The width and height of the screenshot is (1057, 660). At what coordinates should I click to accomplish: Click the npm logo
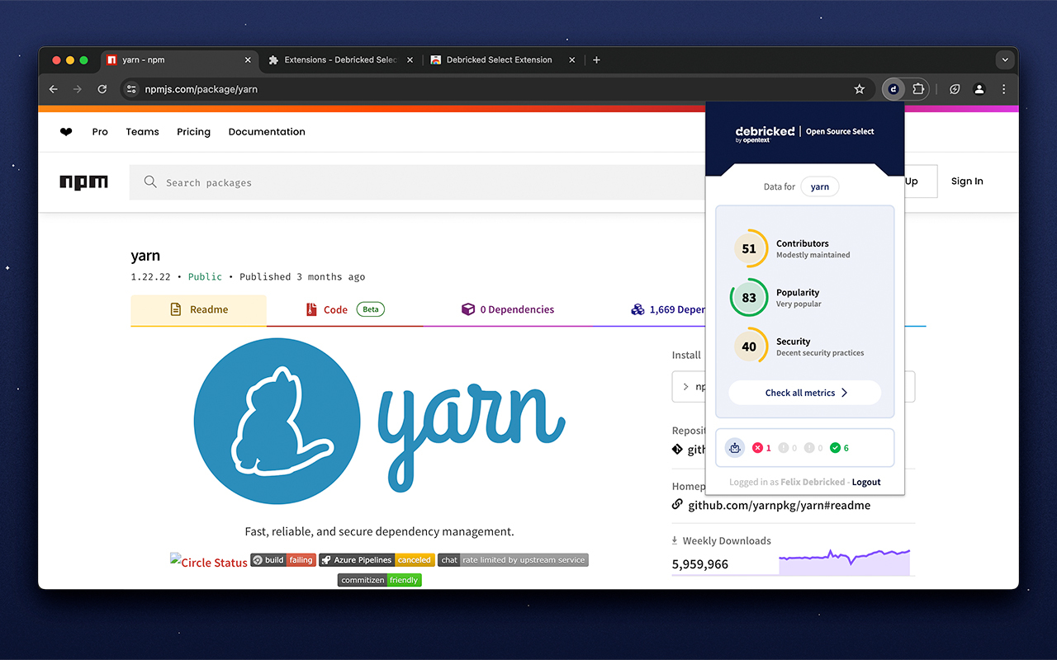pyautogui.click(x=83, y=182)
